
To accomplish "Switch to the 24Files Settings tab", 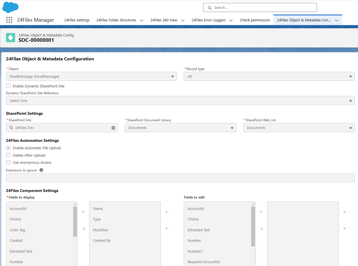I will (77, 20).
